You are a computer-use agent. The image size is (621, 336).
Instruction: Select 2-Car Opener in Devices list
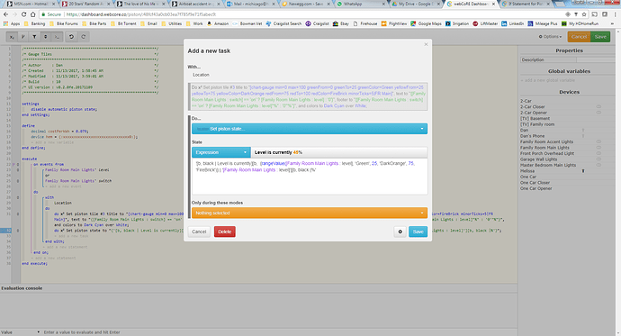click(534, 113)
